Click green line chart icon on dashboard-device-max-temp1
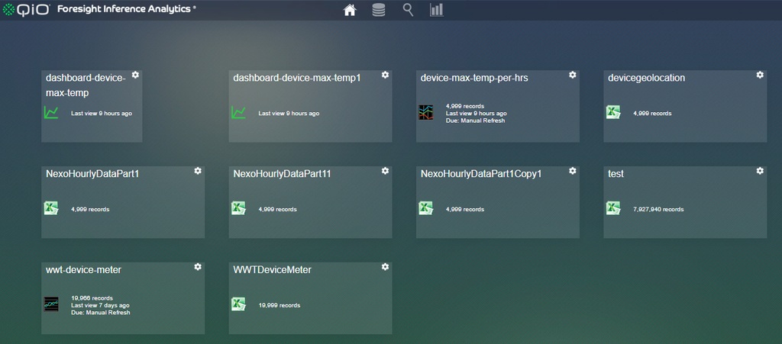 point(238,113)
